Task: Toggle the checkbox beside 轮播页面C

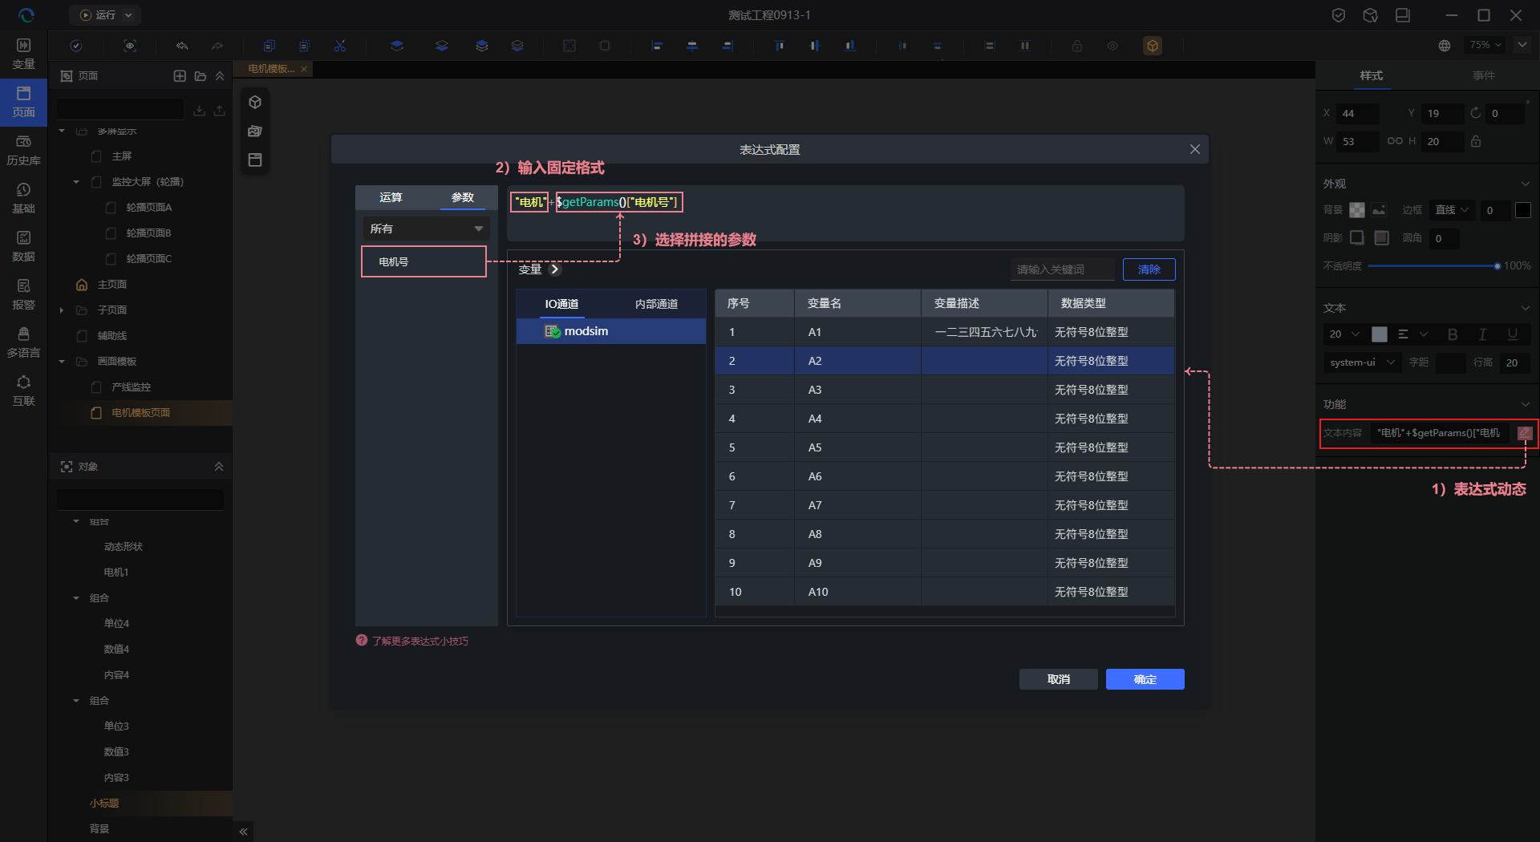Action: 111,259
